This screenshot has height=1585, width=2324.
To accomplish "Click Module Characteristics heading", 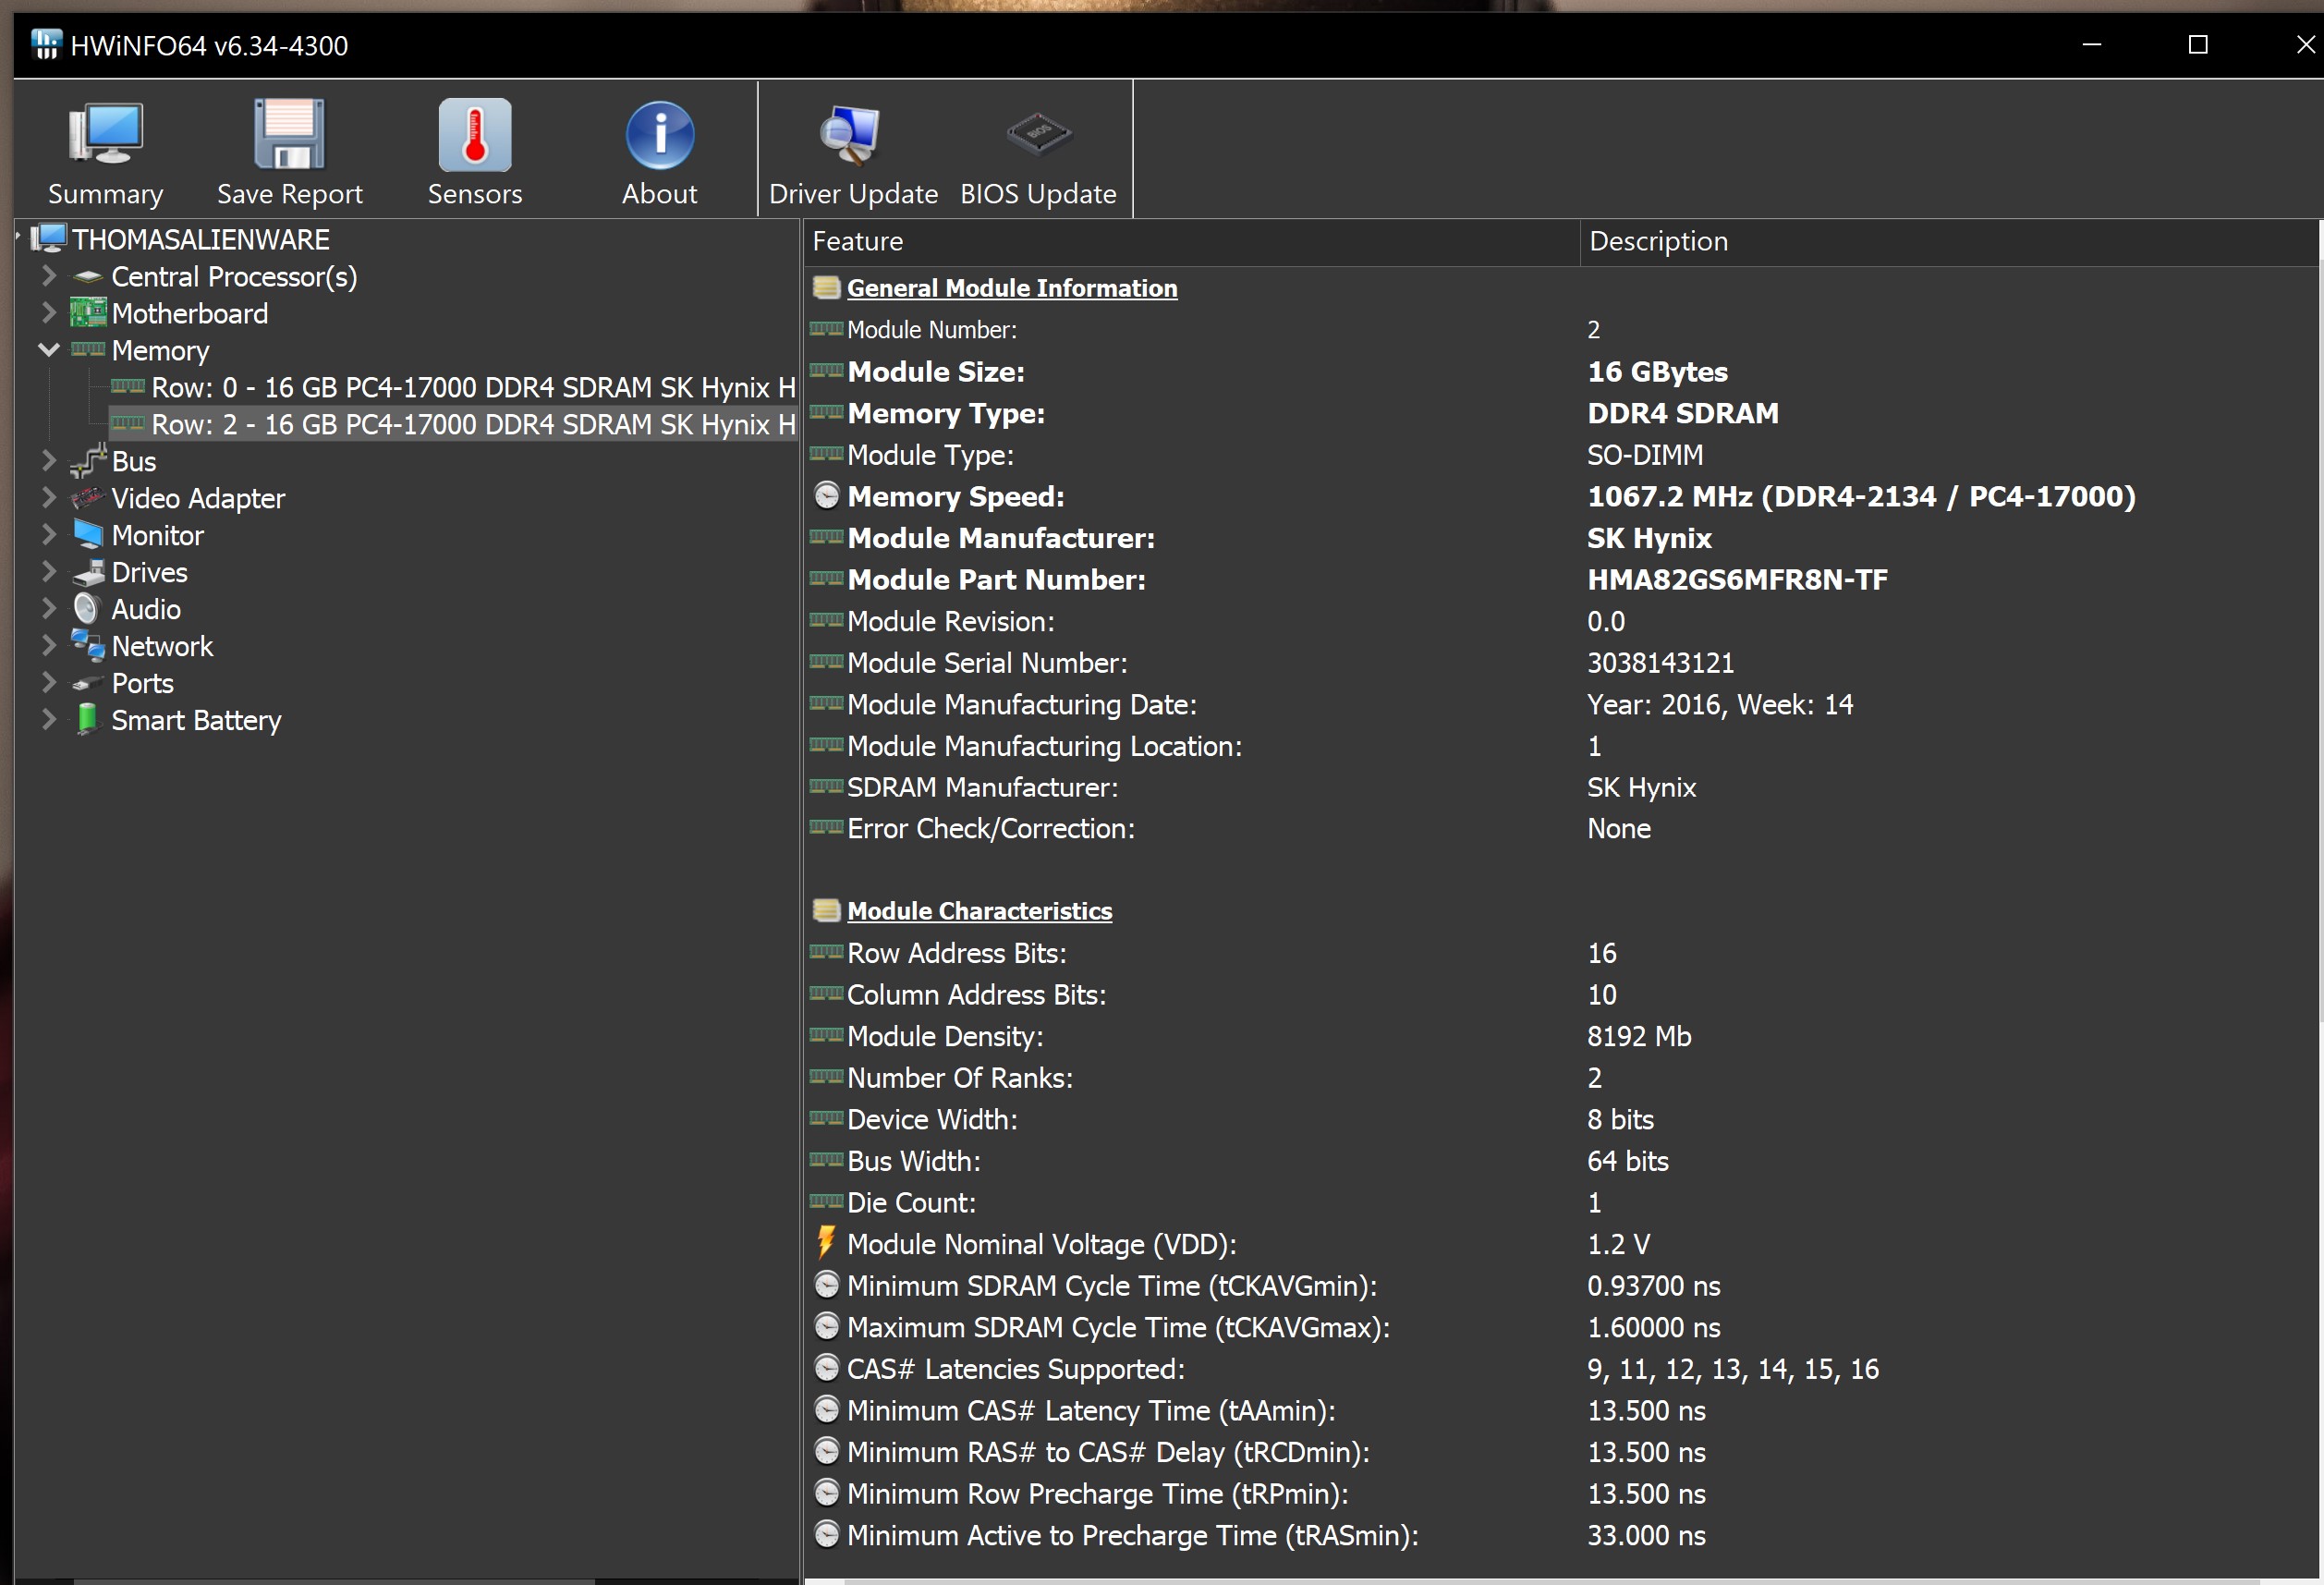I will click(x=979, y=911).
